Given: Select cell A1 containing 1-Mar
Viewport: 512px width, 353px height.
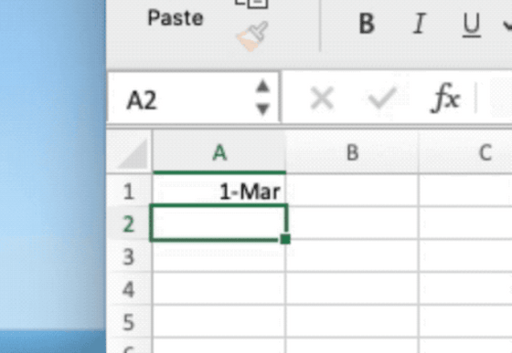Looking at the screenshot, I should [219, 191].
